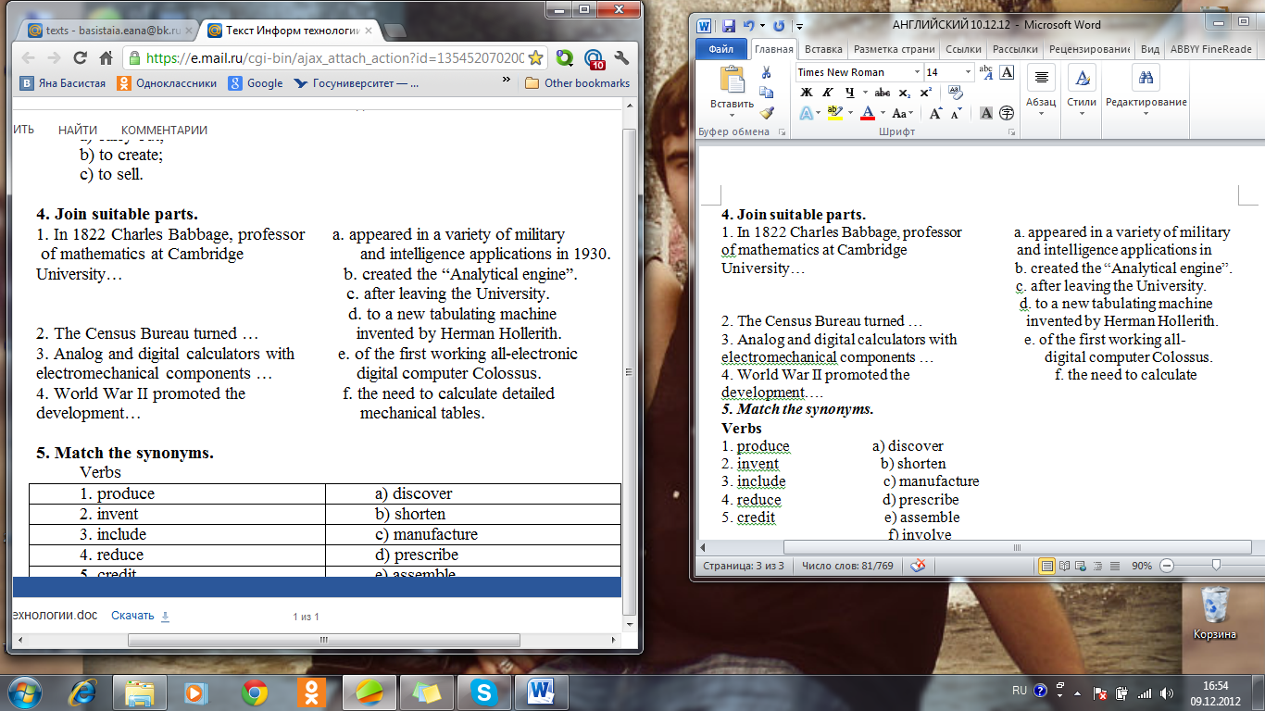Bookmark this page with the star
Image resolution: width=1265 pixels, height=711 pixels.
pyautogui.click(x=535, y=57)
